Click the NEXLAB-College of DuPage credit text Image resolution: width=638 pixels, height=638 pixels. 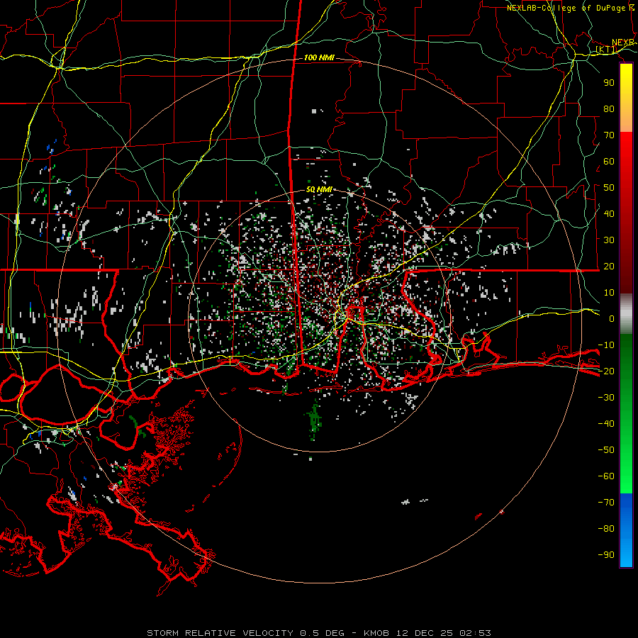pyautogui.click(x=566, y=8)
